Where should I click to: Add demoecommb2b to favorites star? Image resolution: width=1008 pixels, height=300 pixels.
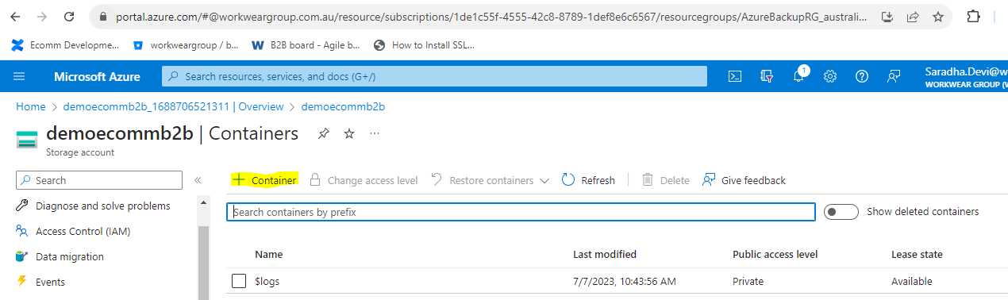[x=349, y=133]
